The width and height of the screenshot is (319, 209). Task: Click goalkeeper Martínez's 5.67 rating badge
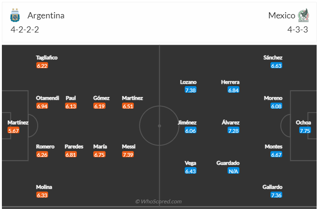click(x=14, y=130)
